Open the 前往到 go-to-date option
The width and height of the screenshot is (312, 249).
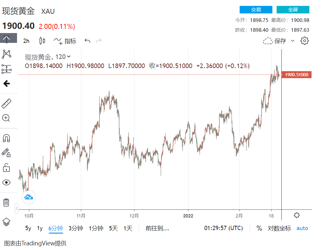point(157,228)
